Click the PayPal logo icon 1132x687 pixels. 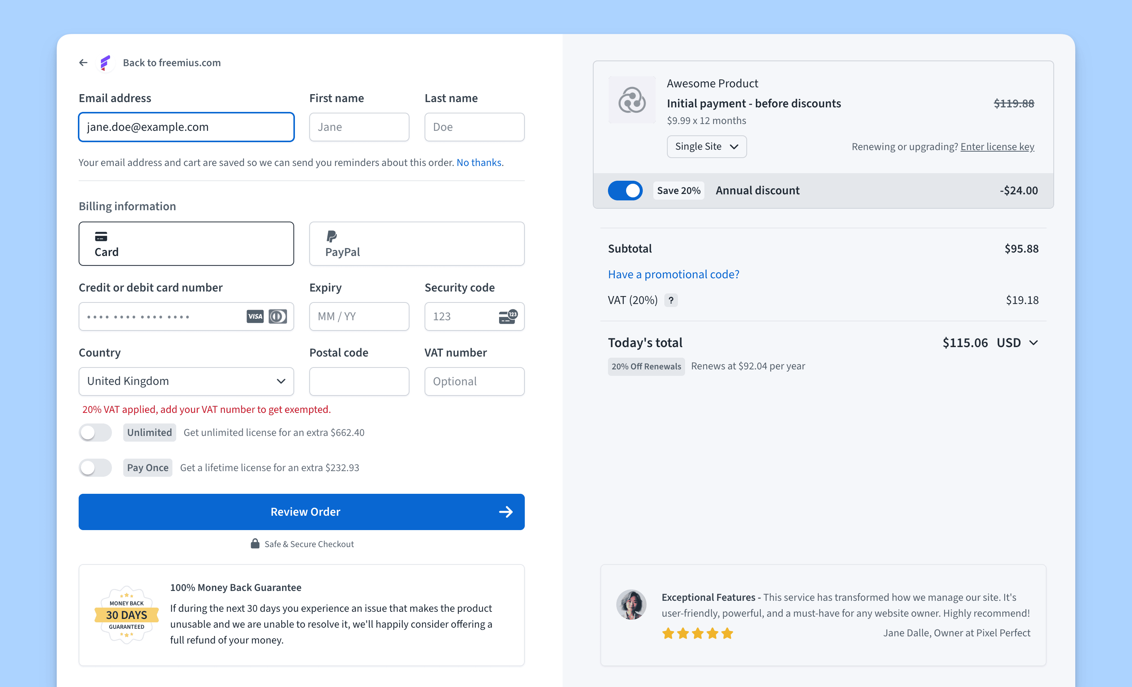332,236
